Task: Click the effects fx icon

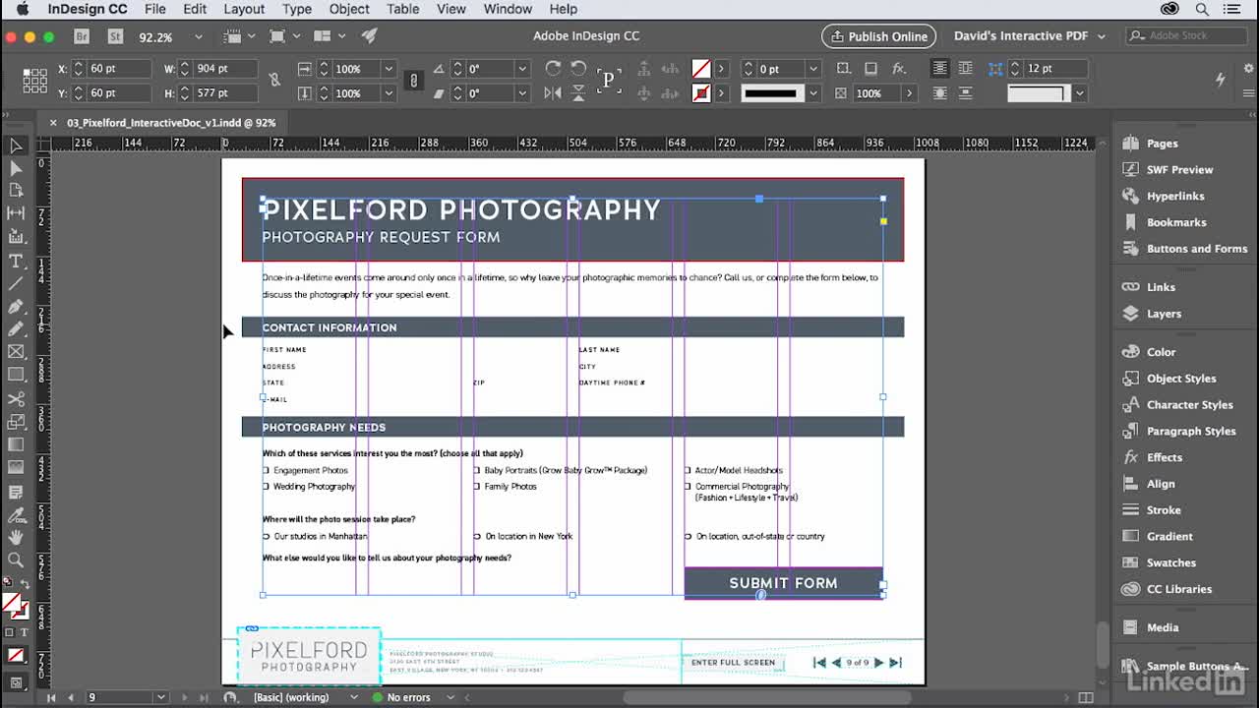Action: pyautogui.click(x=899, y=69)
